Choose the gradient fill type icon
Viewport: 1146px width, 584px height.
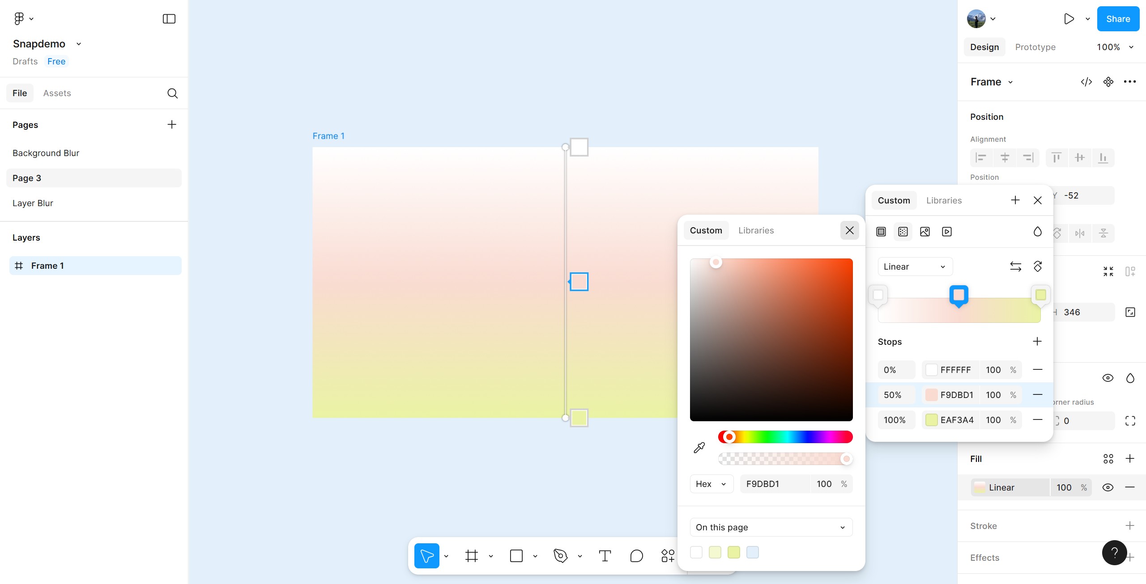pos(903,232)
